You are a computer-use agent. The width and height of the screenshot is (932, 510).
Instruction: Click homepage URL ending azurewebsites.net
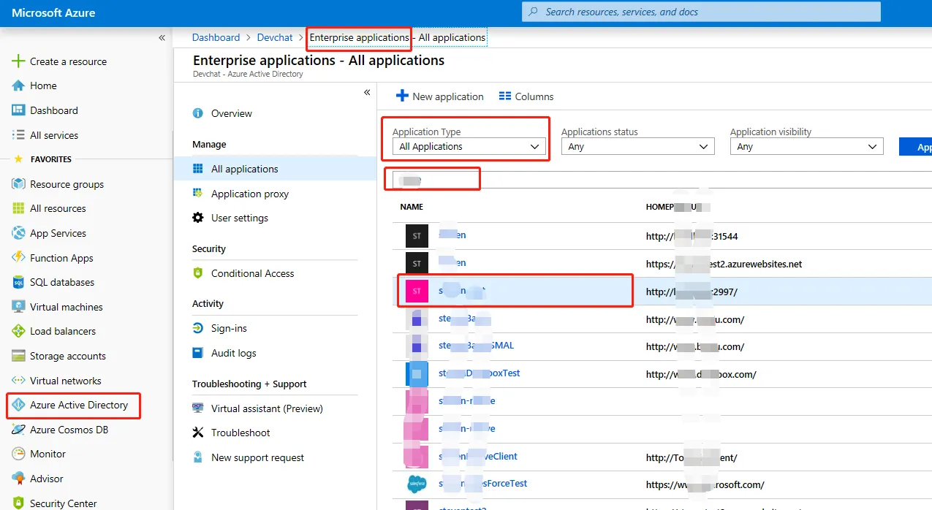click(x=724, y=264)
